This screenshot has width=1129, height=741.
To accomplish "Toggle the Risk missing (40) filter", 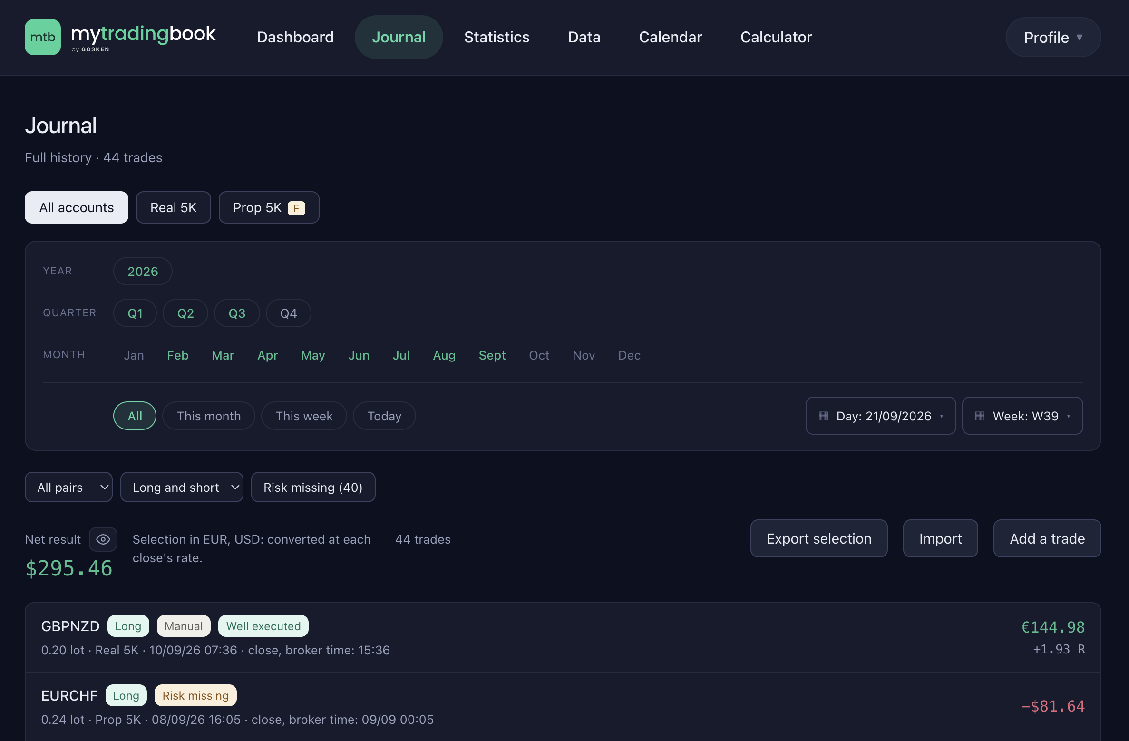I will click(313, 487).
